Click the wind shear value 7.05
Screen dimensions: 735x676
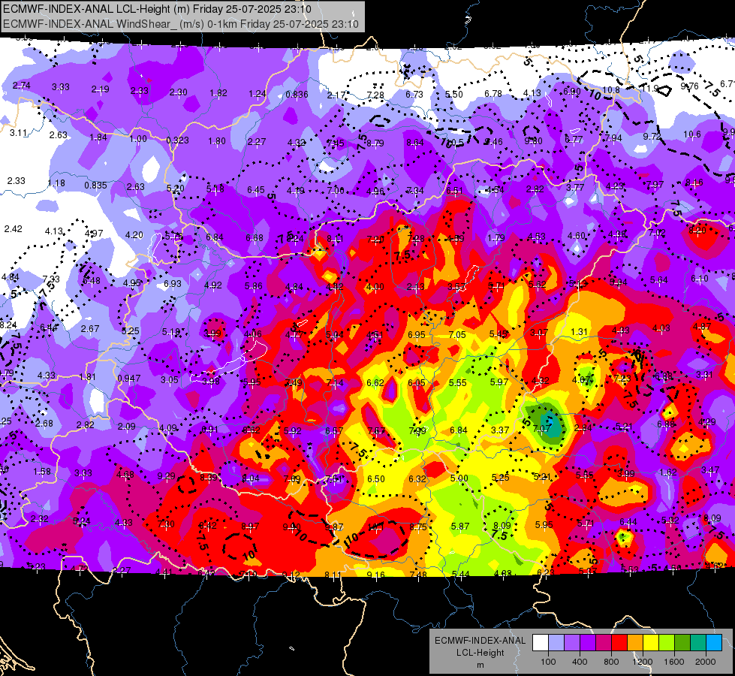click(x=457, y=334)
